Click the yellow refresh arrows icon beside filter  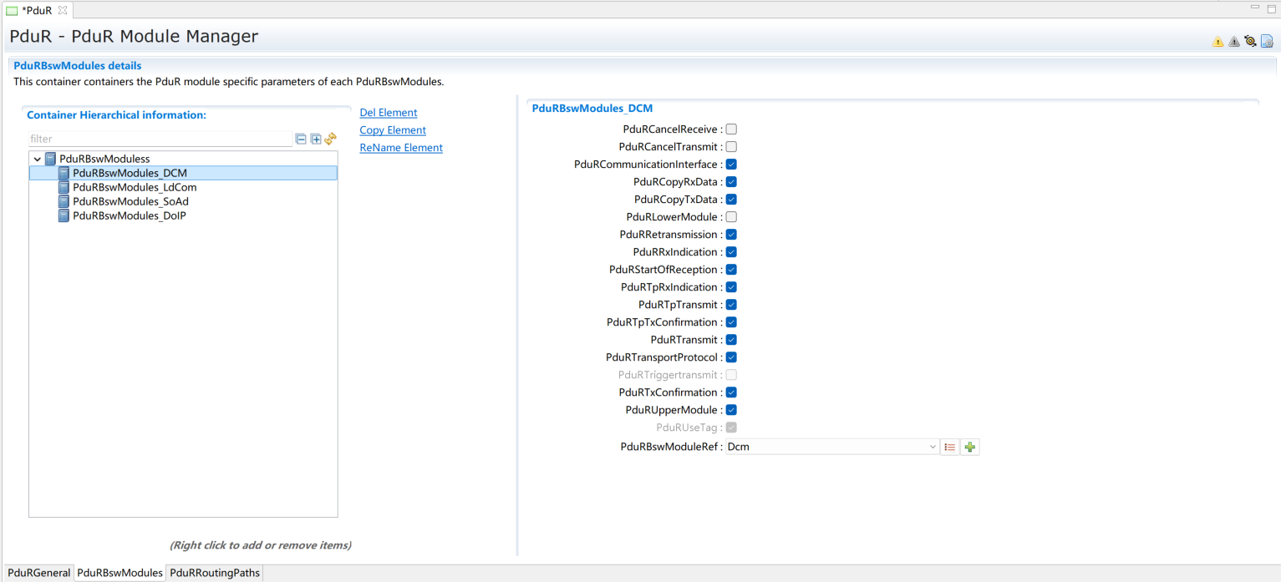[330, 139]
